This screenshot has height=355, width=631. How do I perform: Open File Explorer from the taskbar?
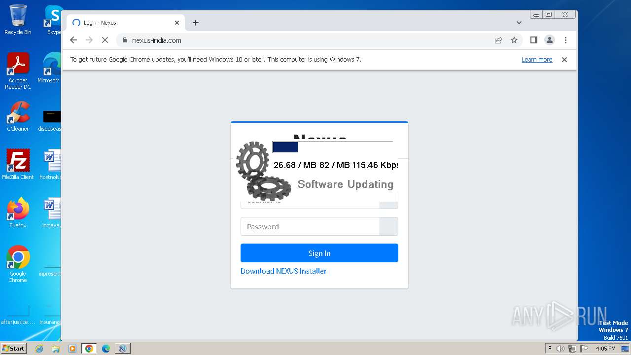pyautogui.click(x=56, y=349)
